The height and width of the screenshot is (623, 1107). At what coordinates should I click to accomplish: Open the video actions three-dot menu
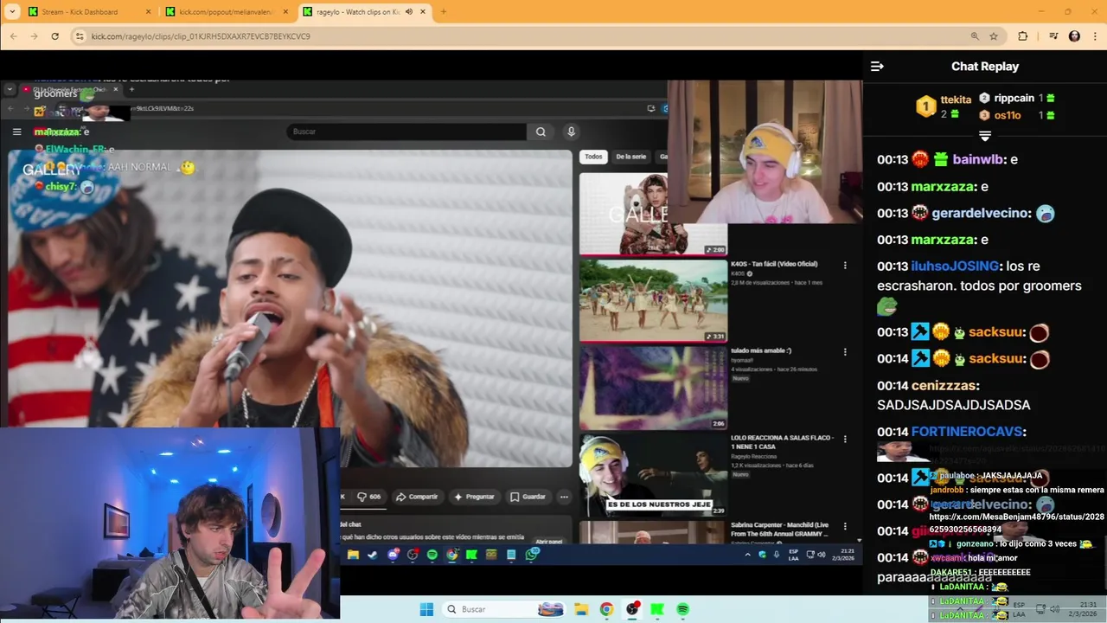point(564,497)
